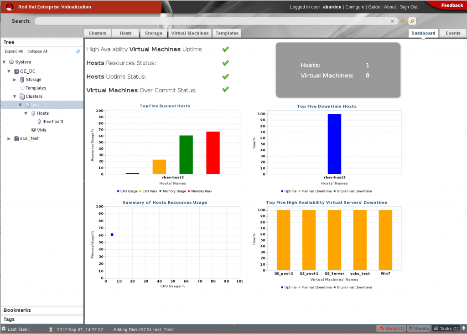
Task: Open the Configure link in the header
Action: [355, 7]
